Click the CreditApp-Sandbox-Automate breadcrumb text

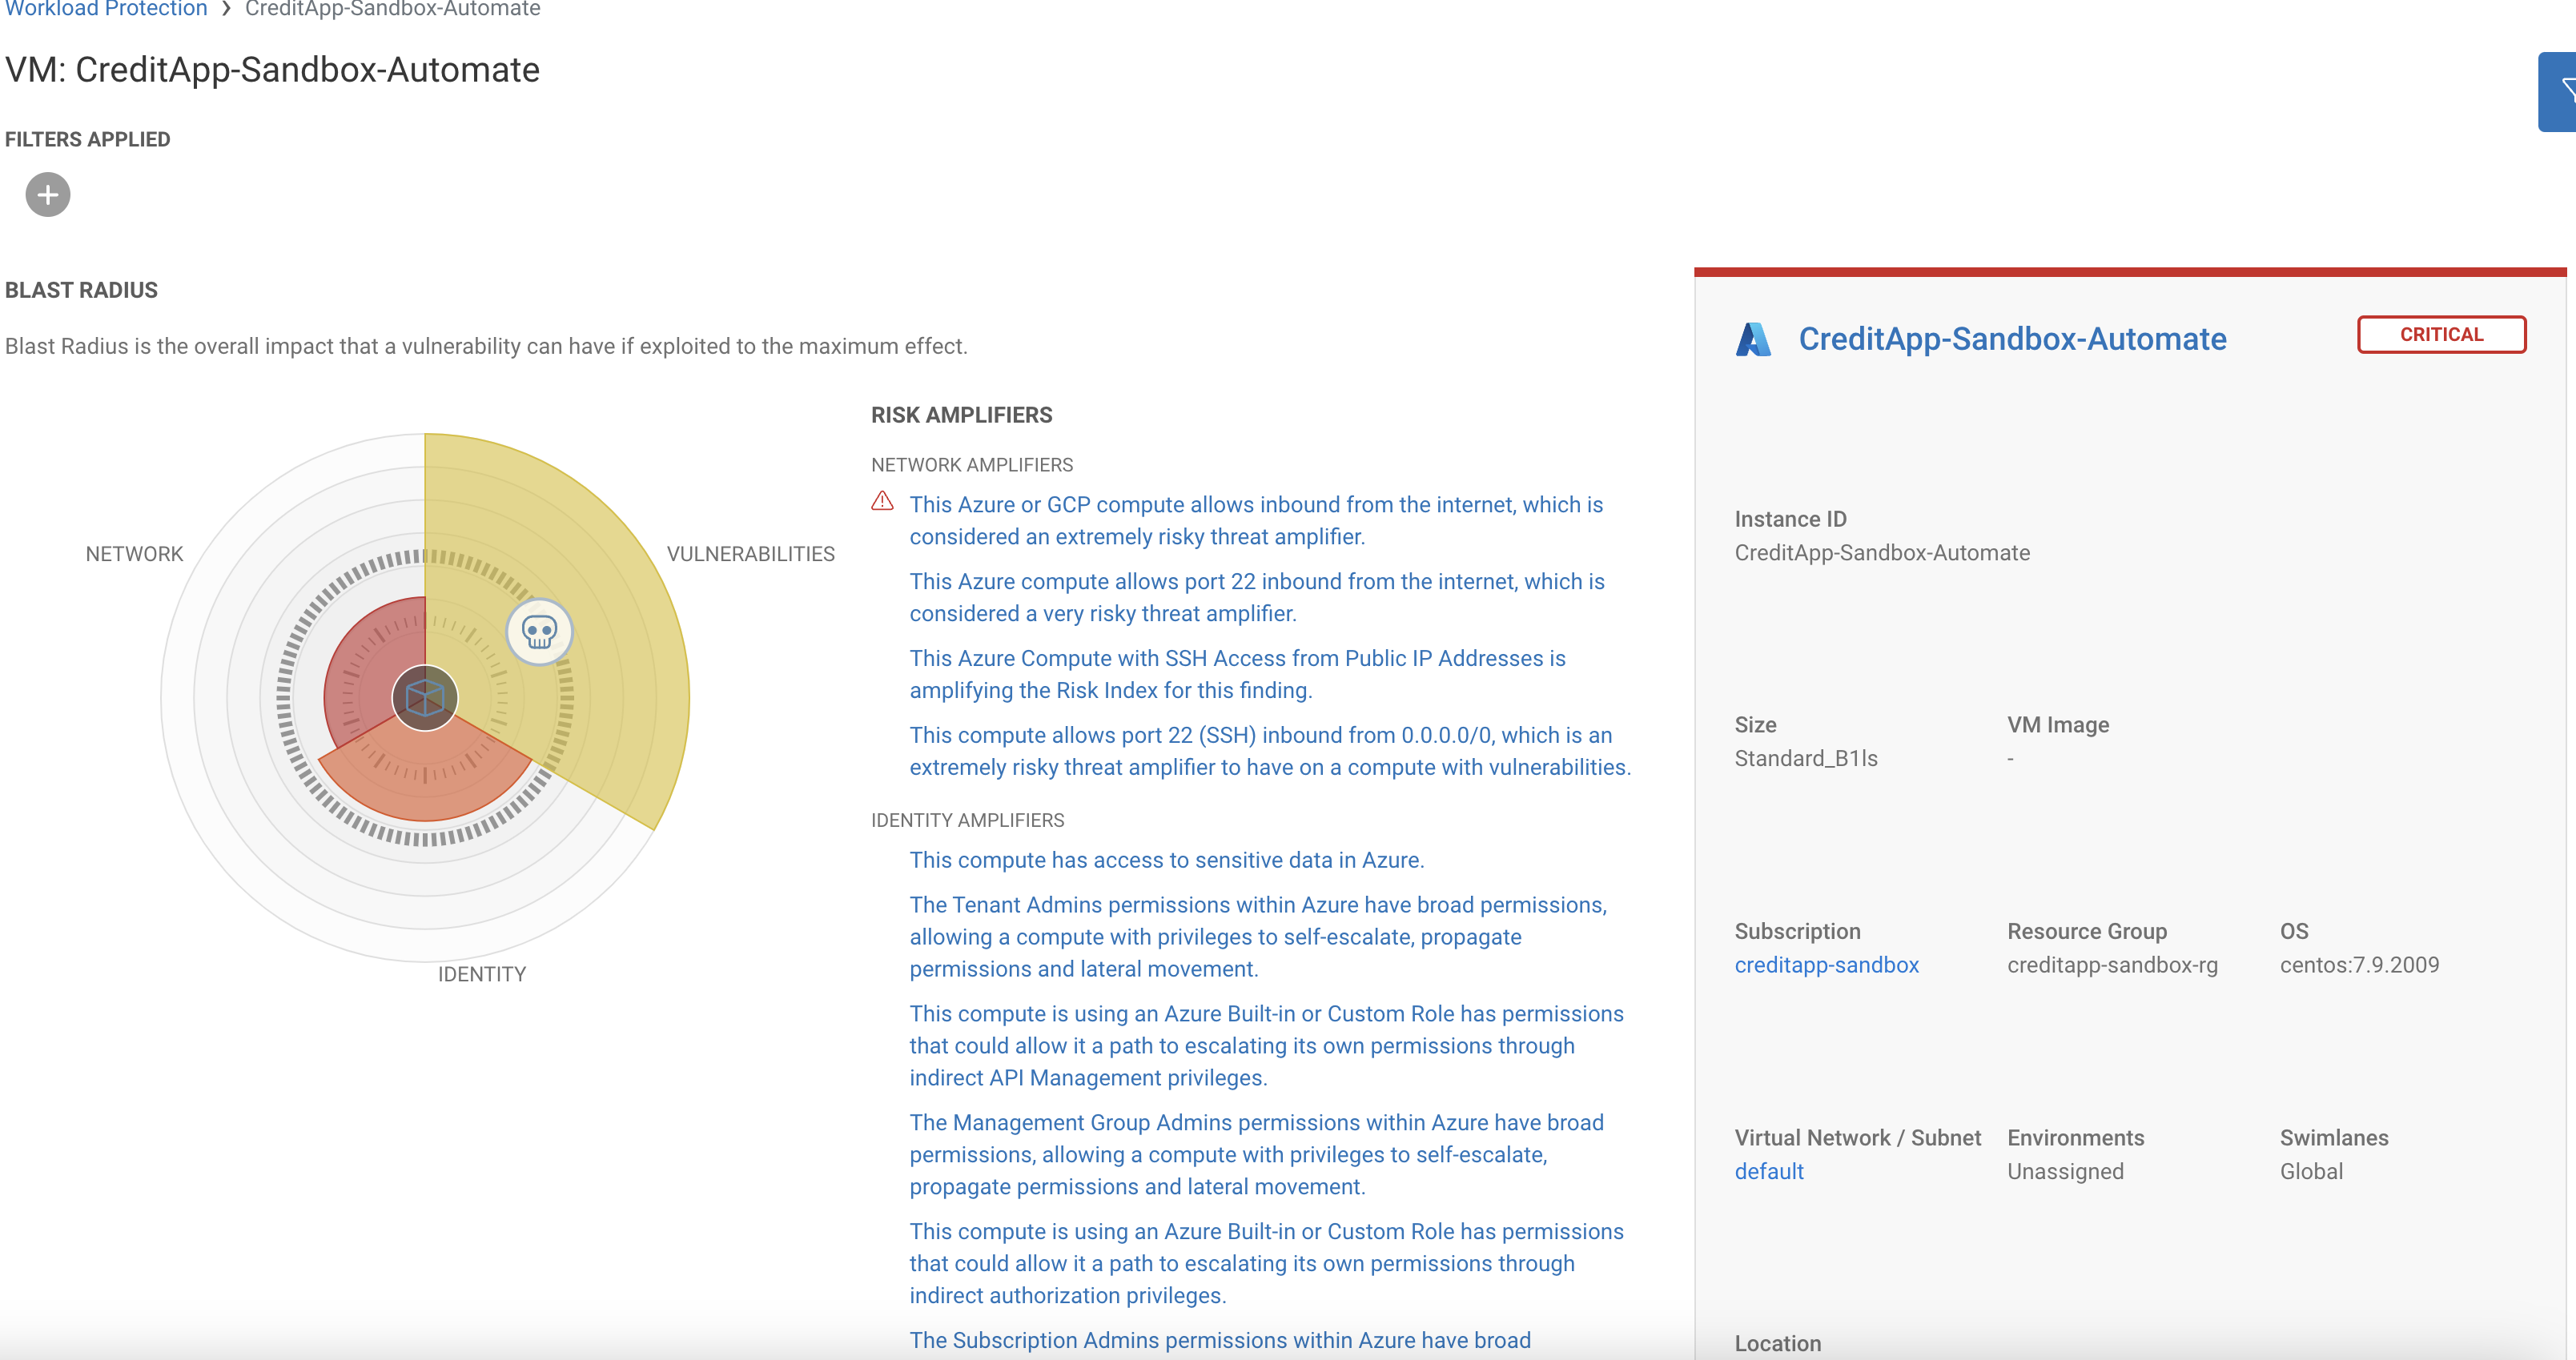pyautogui.click(x=392, y=9)
